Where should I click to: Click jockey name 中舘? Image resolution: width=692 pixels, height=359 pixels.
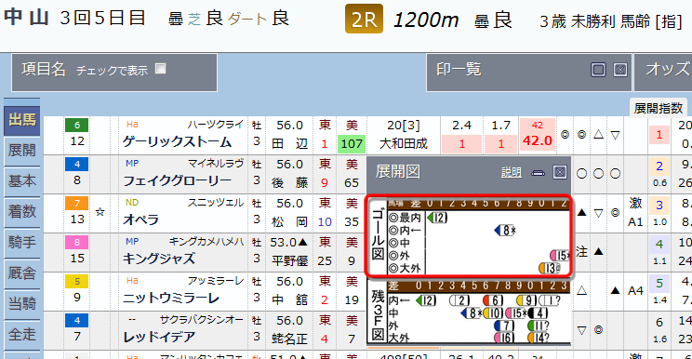[x=289, y=299]
